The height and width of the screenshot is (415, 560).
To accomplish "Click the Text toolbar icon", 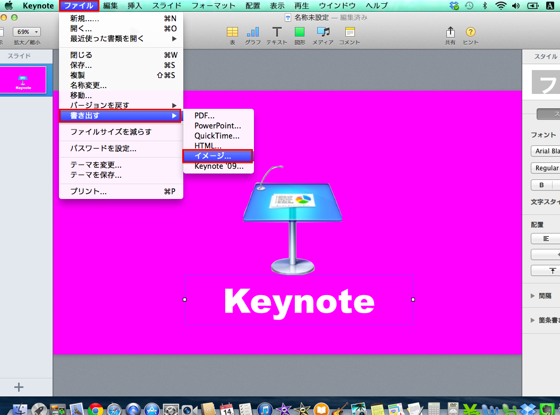I will (277, 32).
